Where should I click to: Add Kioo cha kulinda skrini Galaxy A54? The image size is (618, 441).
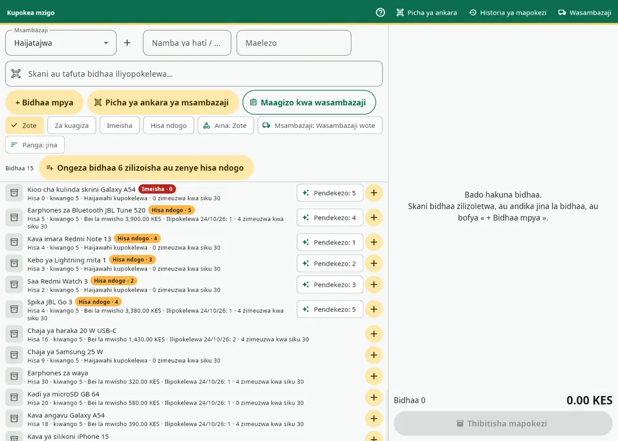point(374,193)
